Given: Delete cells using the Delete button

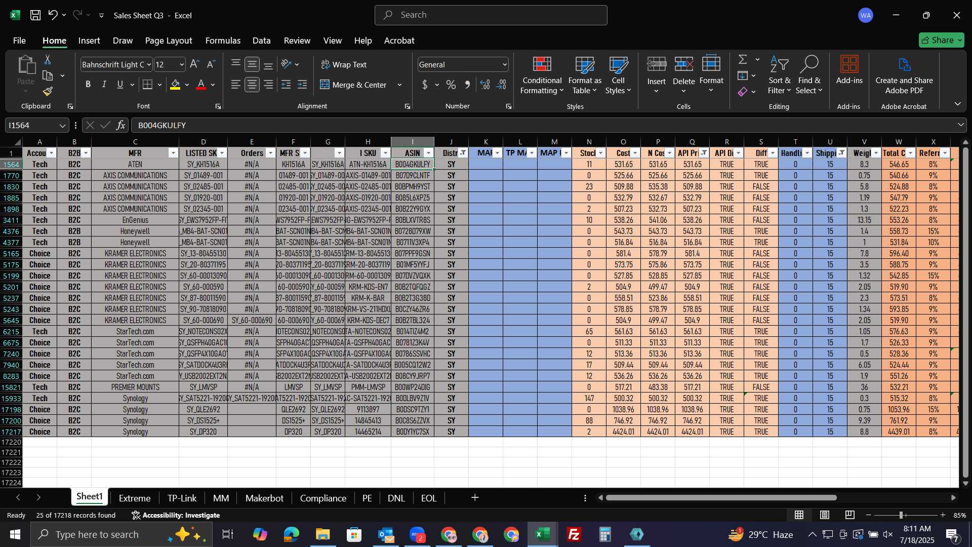Looking at the screenshot, I should [x=683, y=75].
